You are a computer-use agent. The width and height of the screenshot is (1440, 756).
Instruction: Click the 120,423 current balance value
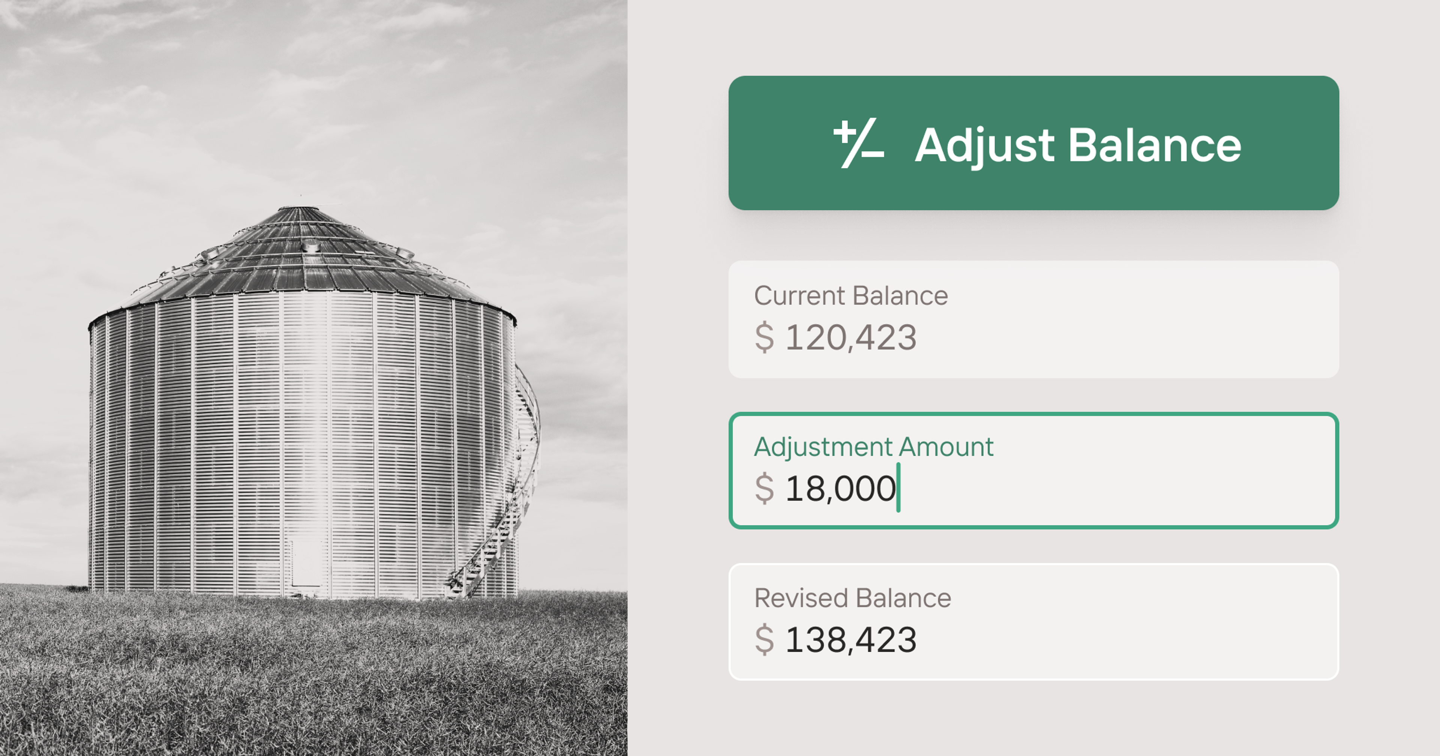pos(850,337)
